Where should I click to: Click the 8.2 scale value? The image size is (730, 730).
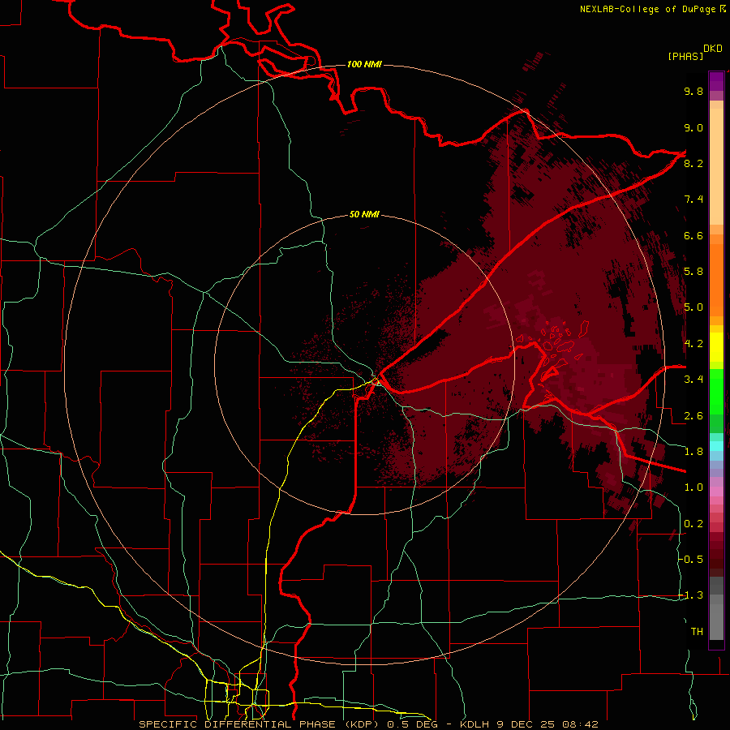coord(693,163)
